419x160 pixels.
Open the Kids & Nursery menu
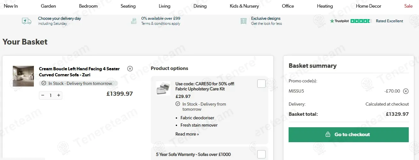pyautogui.click(x=244, y=6)
